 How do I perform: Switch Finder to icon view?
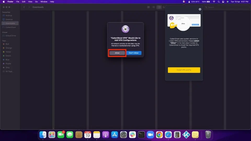tap(149, 7)
